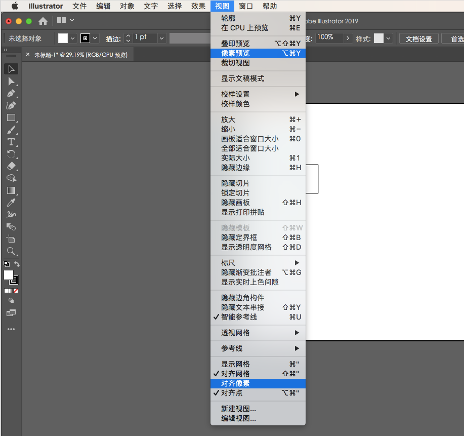Select the Pen tool
Image resolution: width=464 pixels, height=436 pixels.
point(11,93)
